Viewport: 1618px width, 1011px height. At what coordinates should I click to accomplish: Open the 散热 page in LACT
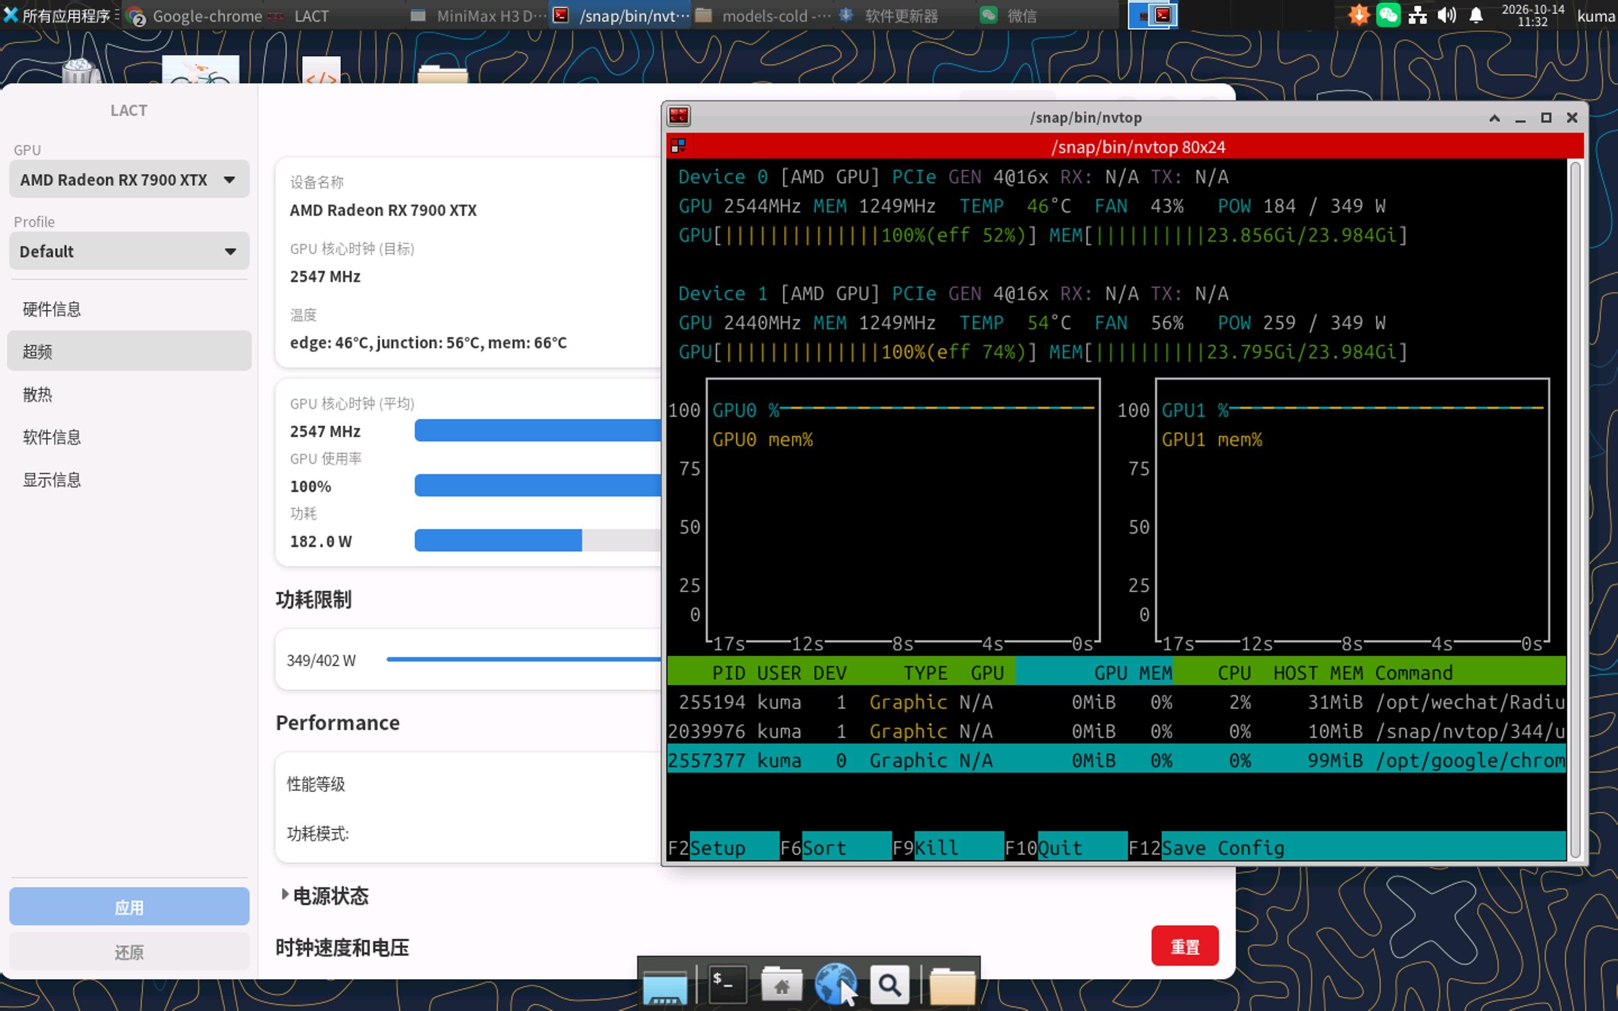tap(129, 394)
